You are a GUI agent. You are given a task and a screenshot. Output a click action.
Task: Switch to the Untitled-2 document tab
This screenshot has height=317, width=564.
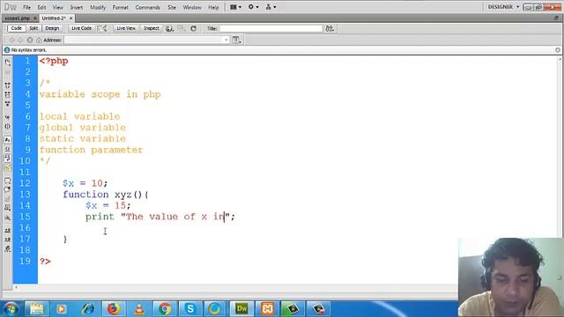tap(54, 18)
